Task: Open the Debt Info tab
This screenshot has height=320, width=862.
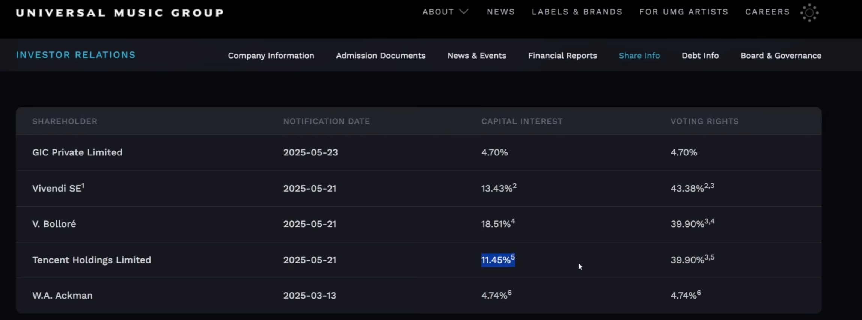Action: pos(700,56)
